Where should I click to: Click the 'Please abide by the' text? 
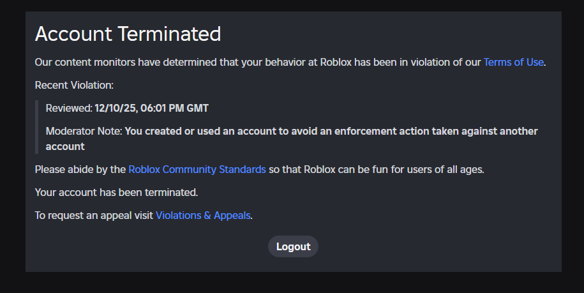(80, 170)
